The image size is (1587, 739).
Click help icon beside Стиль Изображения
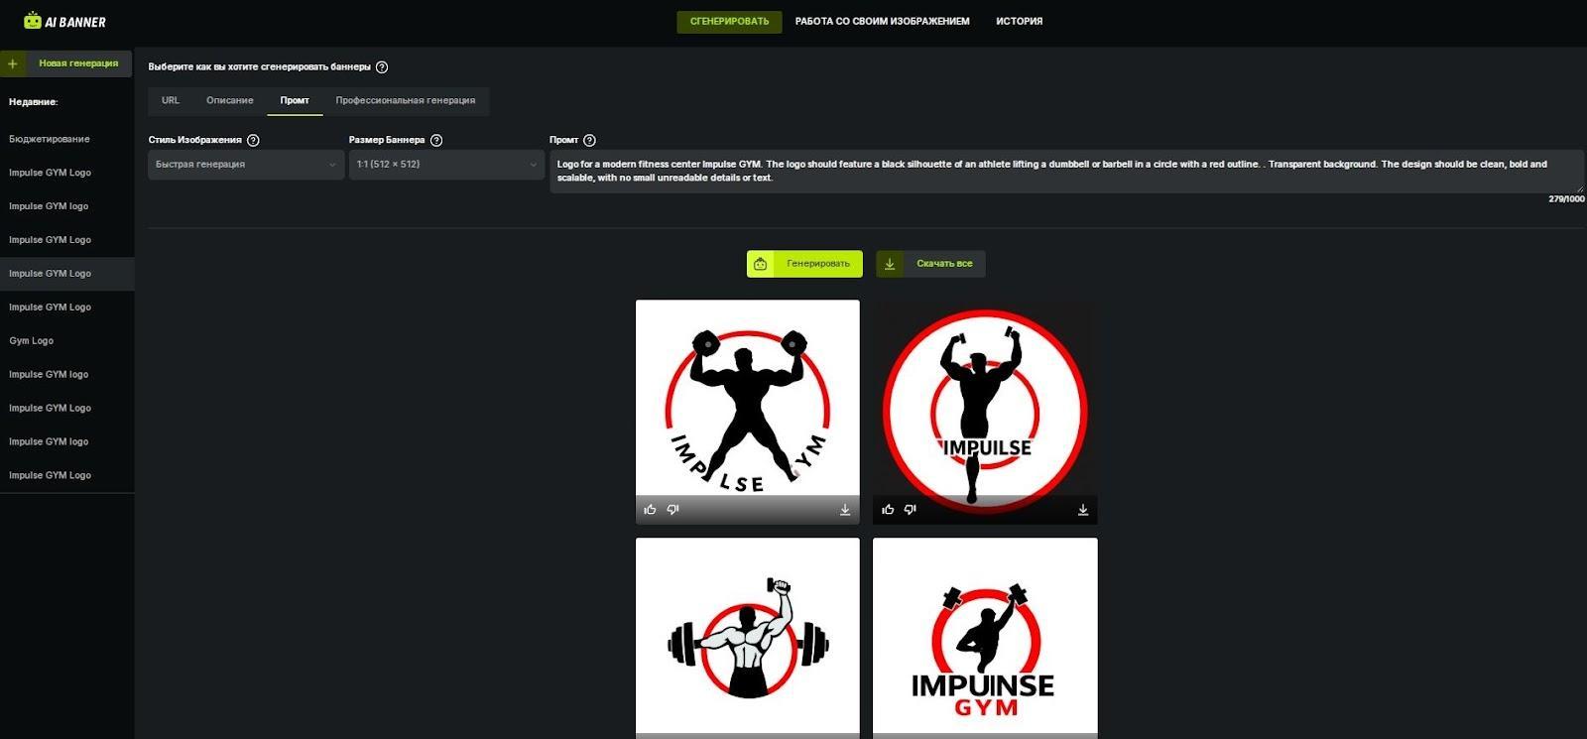(253, 141)
